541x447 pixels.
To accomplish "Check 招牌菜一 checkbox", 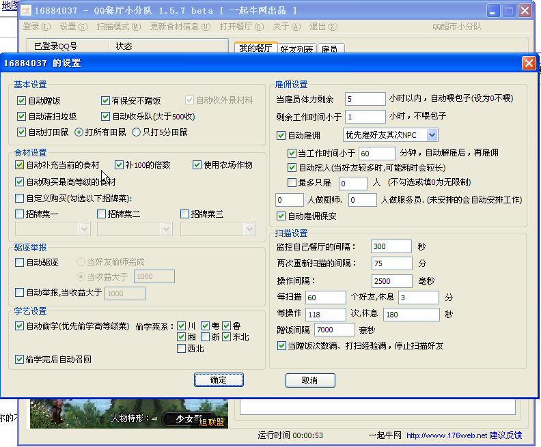I will (x=19, y=214).
